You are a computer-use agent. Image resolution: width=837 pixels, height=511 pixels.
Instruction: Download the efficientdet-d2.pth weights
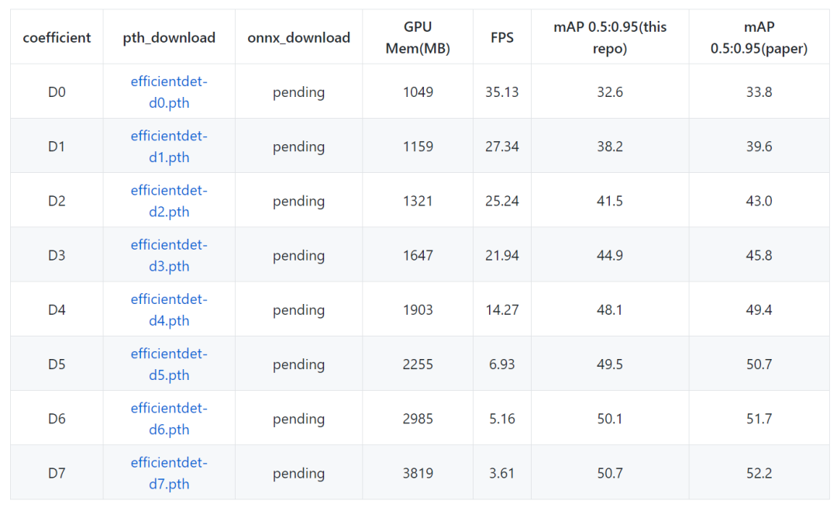point(169,201)
